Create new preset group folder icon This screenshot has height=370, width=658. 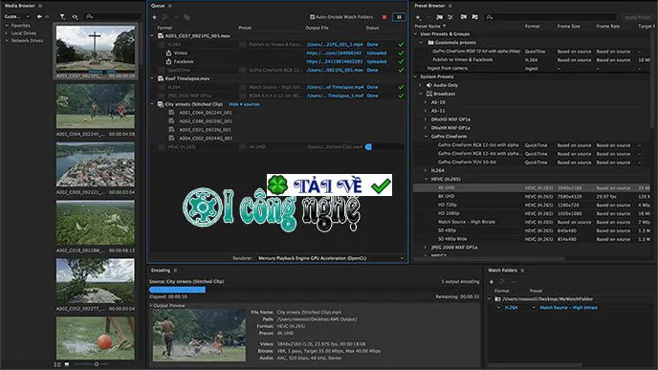coord(439,17)
